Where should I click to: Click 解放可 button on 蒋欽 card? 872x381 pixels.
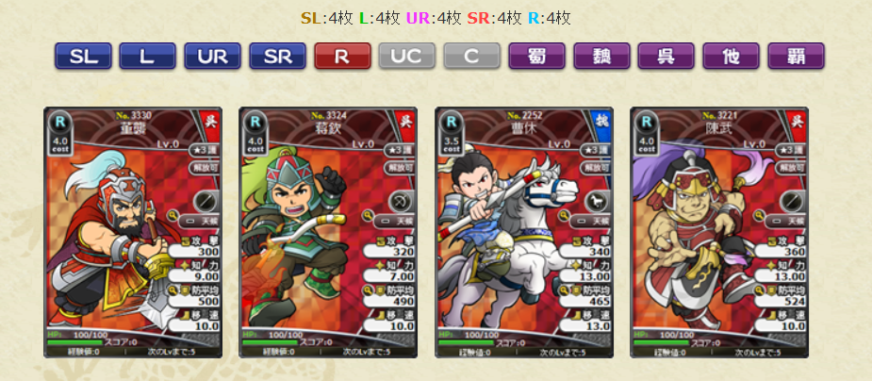click(401, 168)
